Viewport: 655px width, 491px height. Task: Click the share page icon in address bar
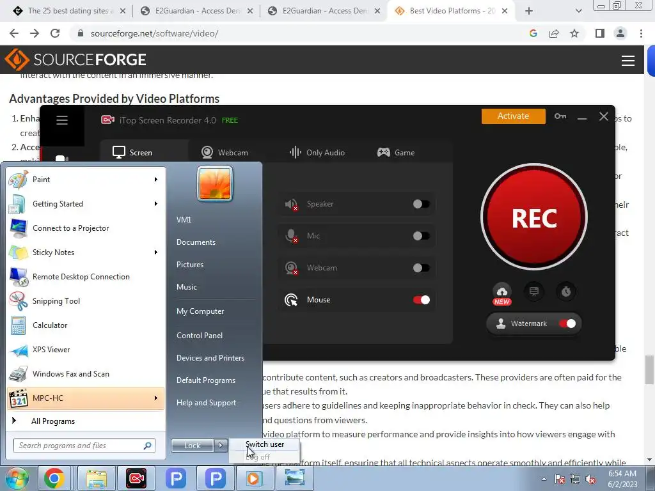point(554,33)
